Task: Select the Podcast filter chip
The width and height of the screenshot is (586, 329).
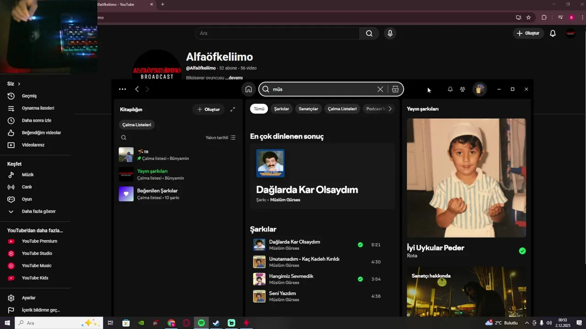Action: click(x=375, y=109)
